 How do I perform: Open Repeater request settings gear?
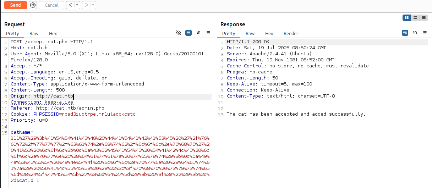[33, 5]
